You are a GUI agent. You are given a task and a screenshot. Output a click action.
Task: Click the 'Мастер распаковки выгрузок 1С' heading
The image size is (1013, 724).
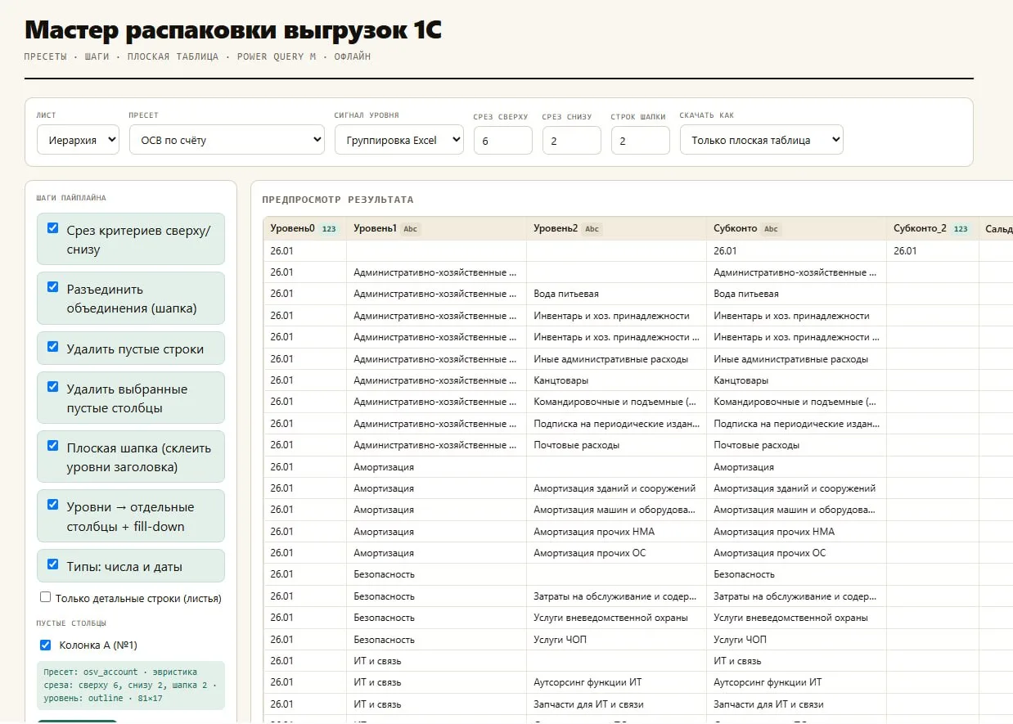pyautogui.click(x=233, y=30)
